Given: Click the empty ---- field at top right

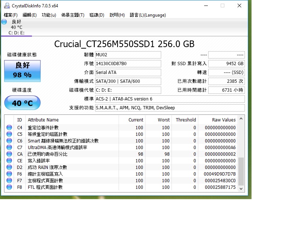Looking at the screenshot, I should tap(227, 55).
